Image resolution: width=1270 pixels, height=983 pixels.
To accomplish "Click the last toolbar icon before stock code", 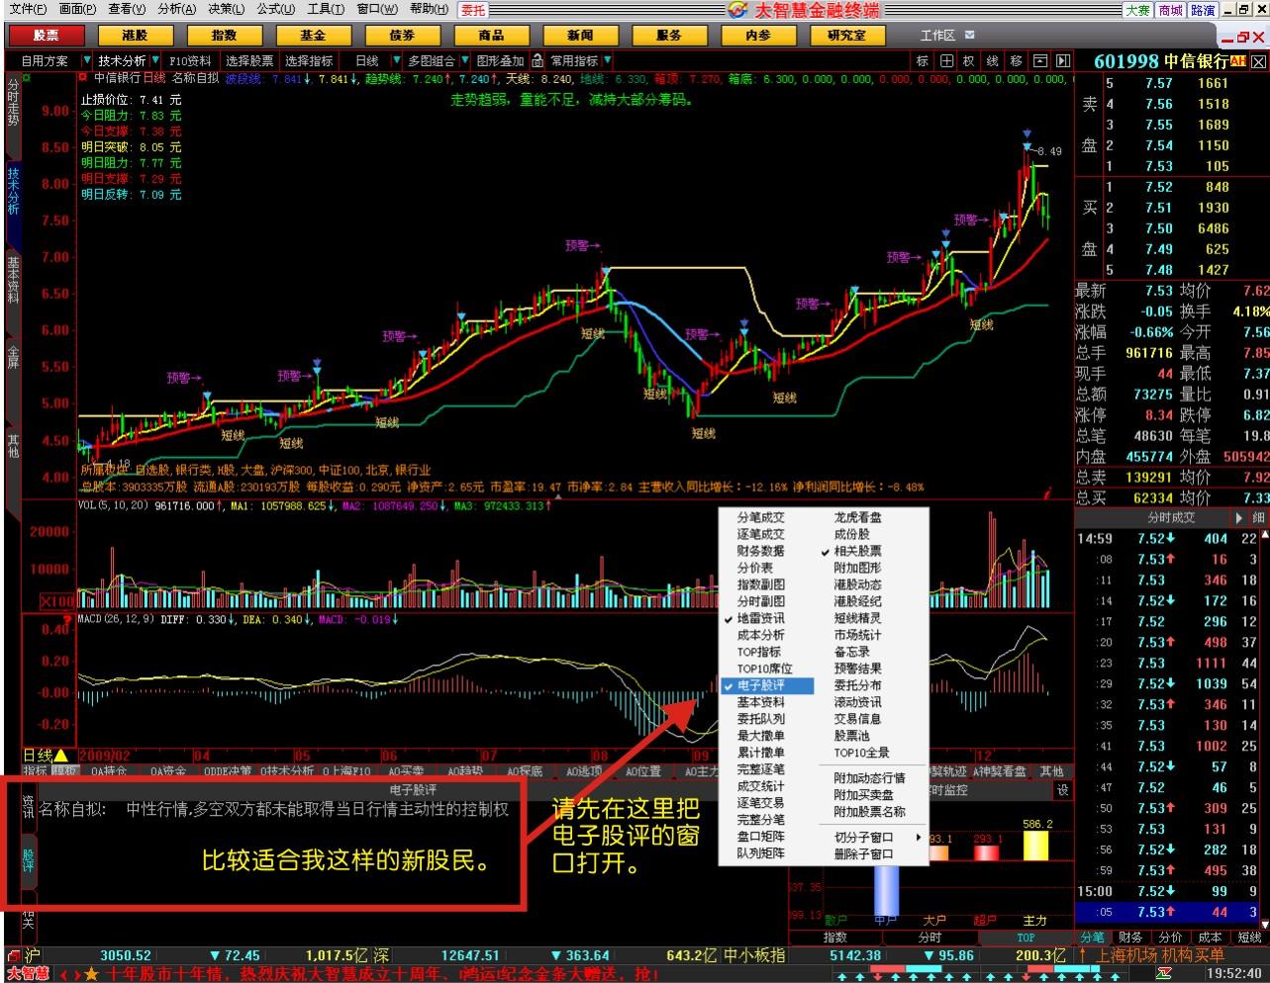I will (x=1063, y=60).
